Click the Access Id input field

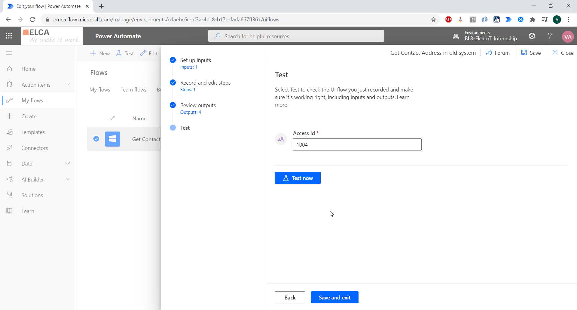pyautogui.click(x=357, y=144)
